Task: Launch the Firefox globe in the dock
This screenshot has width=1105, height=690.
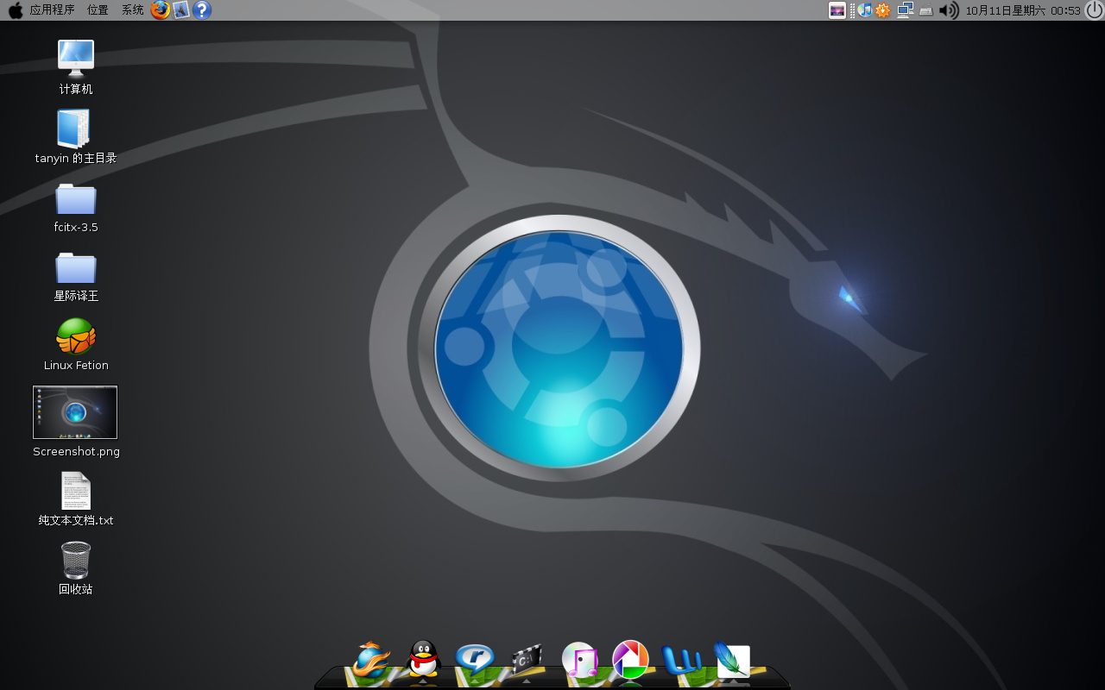Action: coord(372,661)
